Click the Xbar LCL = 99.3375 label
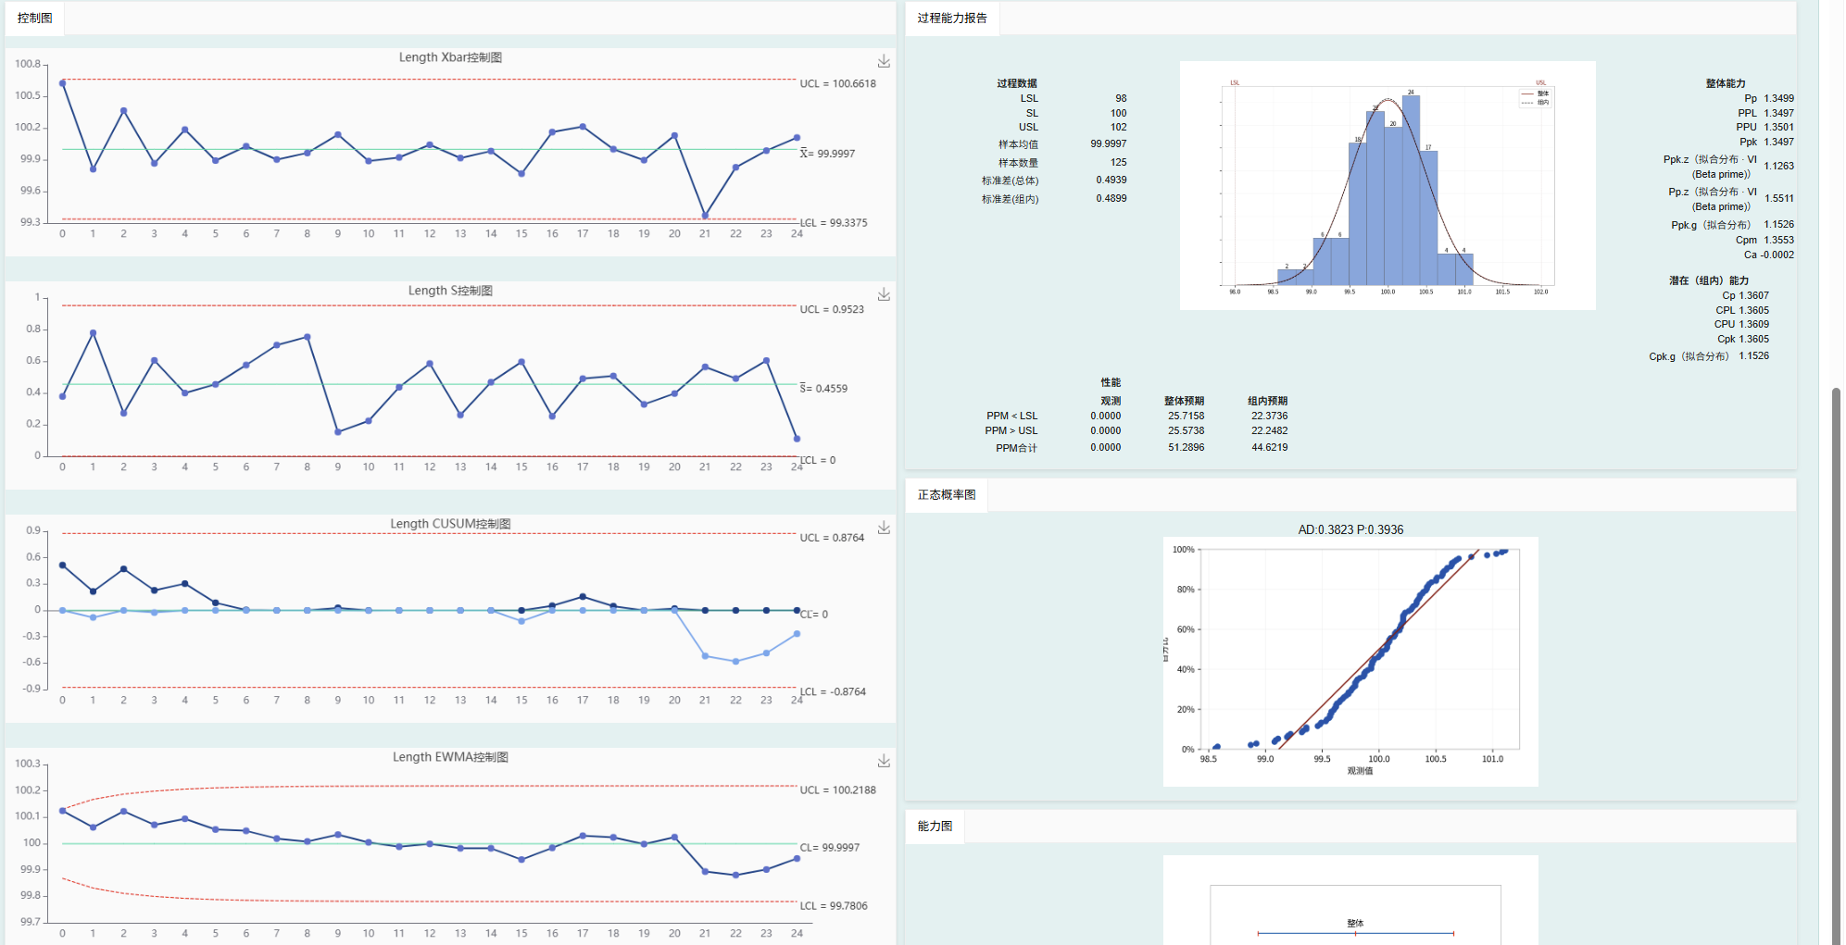Screen dimensions: 1846x945 pos(834,223)
